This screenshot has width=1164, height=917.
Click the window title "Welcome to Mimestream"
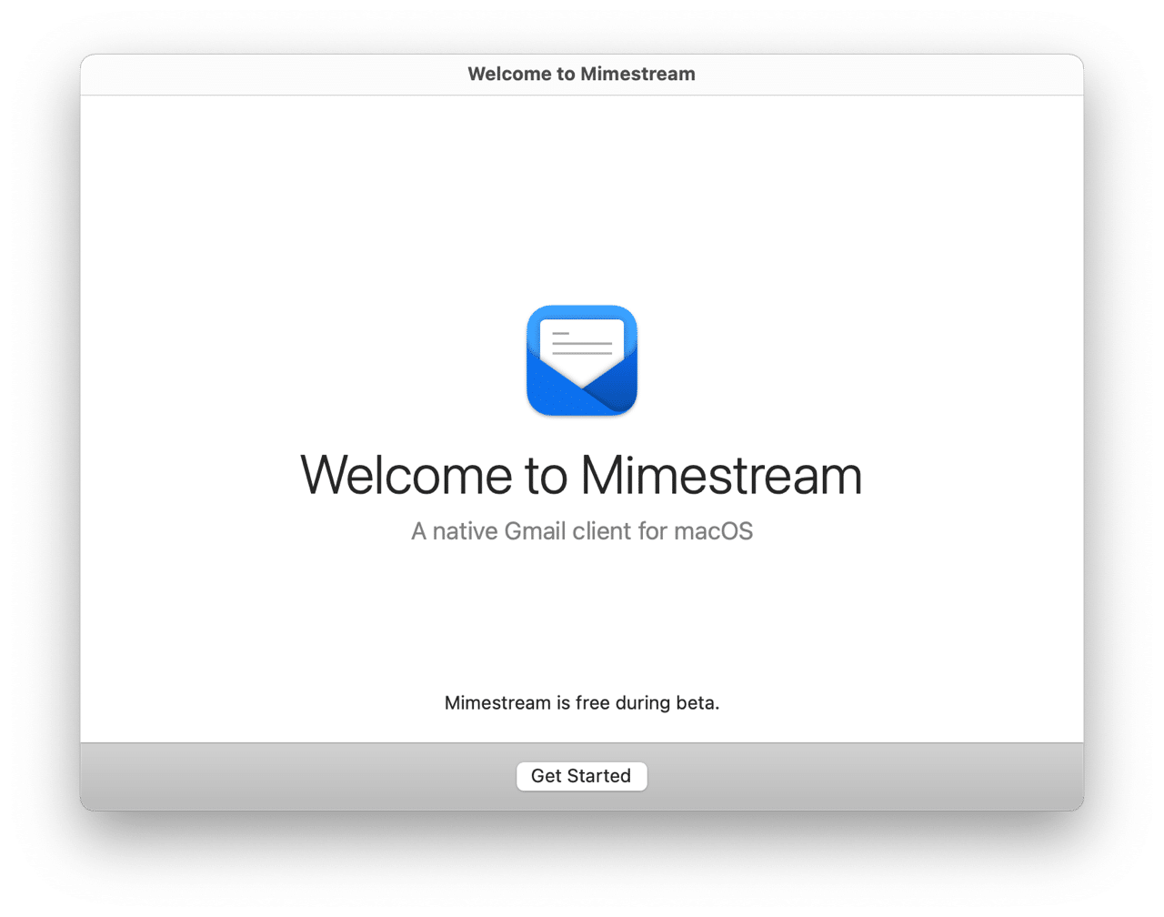[582, 75]
